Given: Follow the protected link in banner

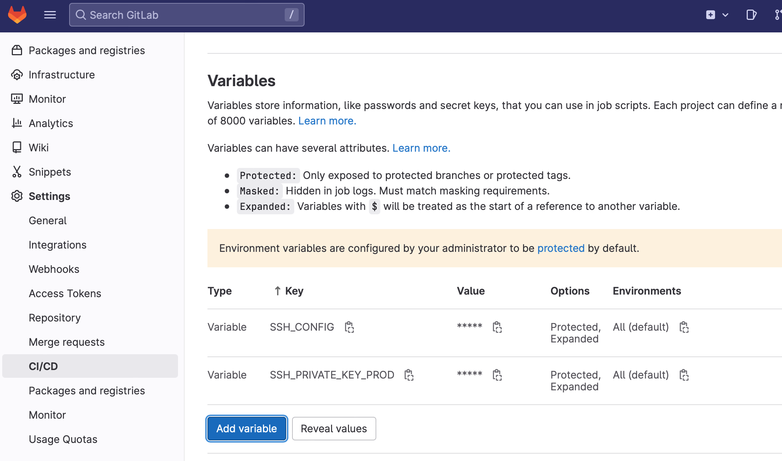Looking at the screenshot, I should [561, 248].
